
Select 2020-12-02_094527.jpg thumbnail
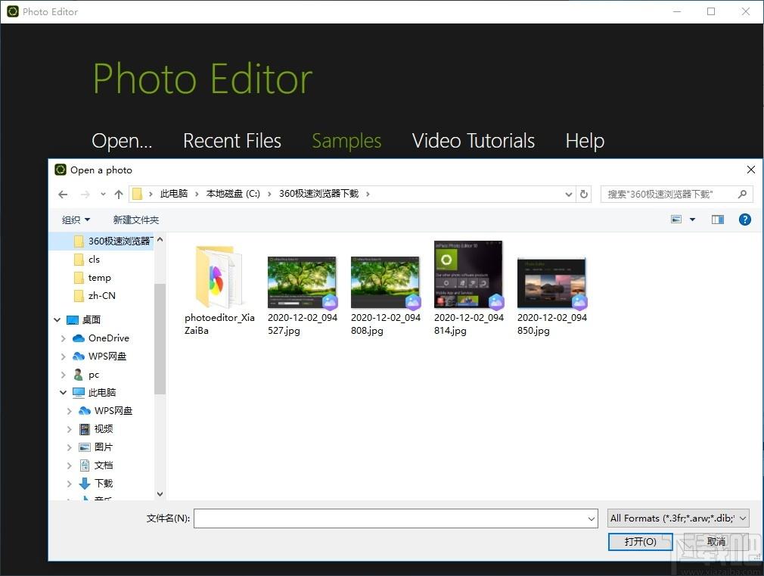tap(302, 295)
